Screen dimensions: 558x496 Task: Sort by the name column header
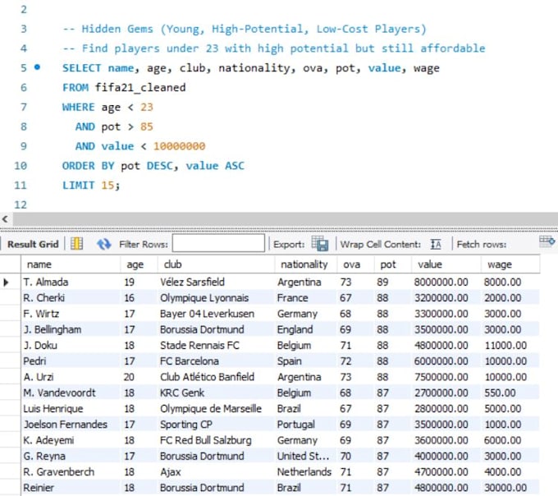pos(71,264)
